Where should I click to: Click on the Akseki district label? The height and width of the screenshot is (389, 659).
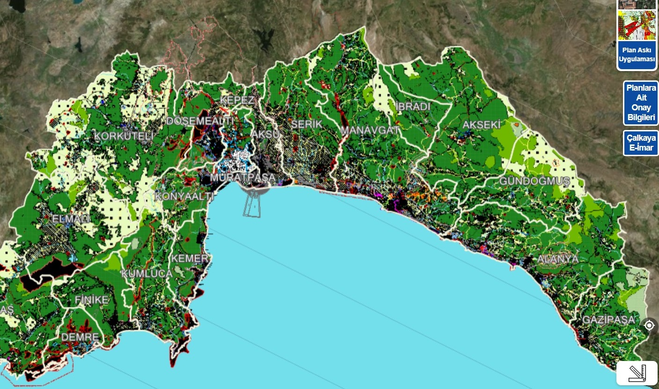tap(482, 125)
